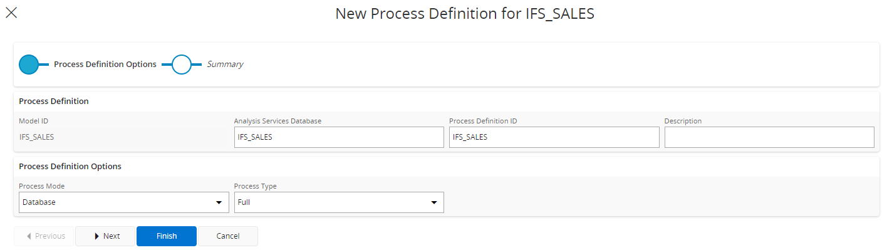Focus the Analysis Services Database field
887x250 pixels.
[x=339, y=137]
